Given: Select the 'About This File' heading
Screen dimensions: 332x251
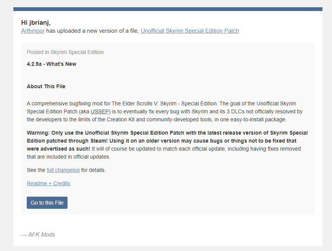Looking at the screenshot, I should (46, 86).
